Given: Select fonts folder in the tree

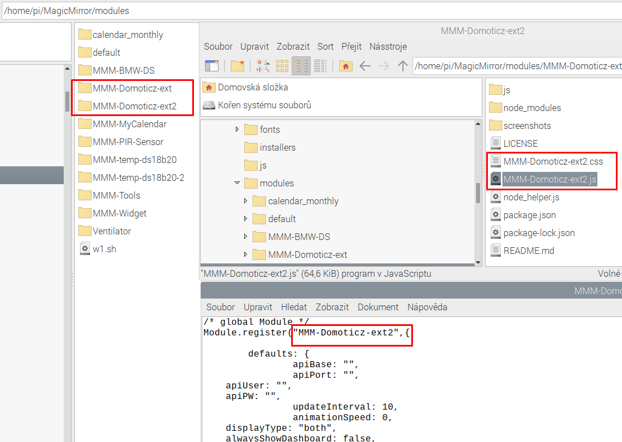Looking at the screenshot, I should 262,130.
